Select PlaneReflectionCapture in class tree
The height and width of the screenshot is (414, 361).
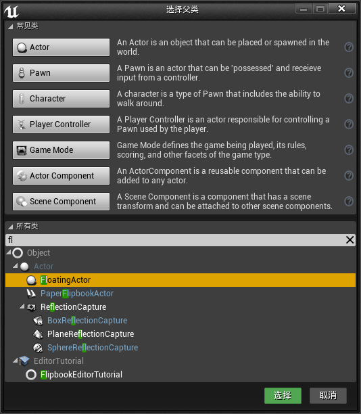[180, 334]
